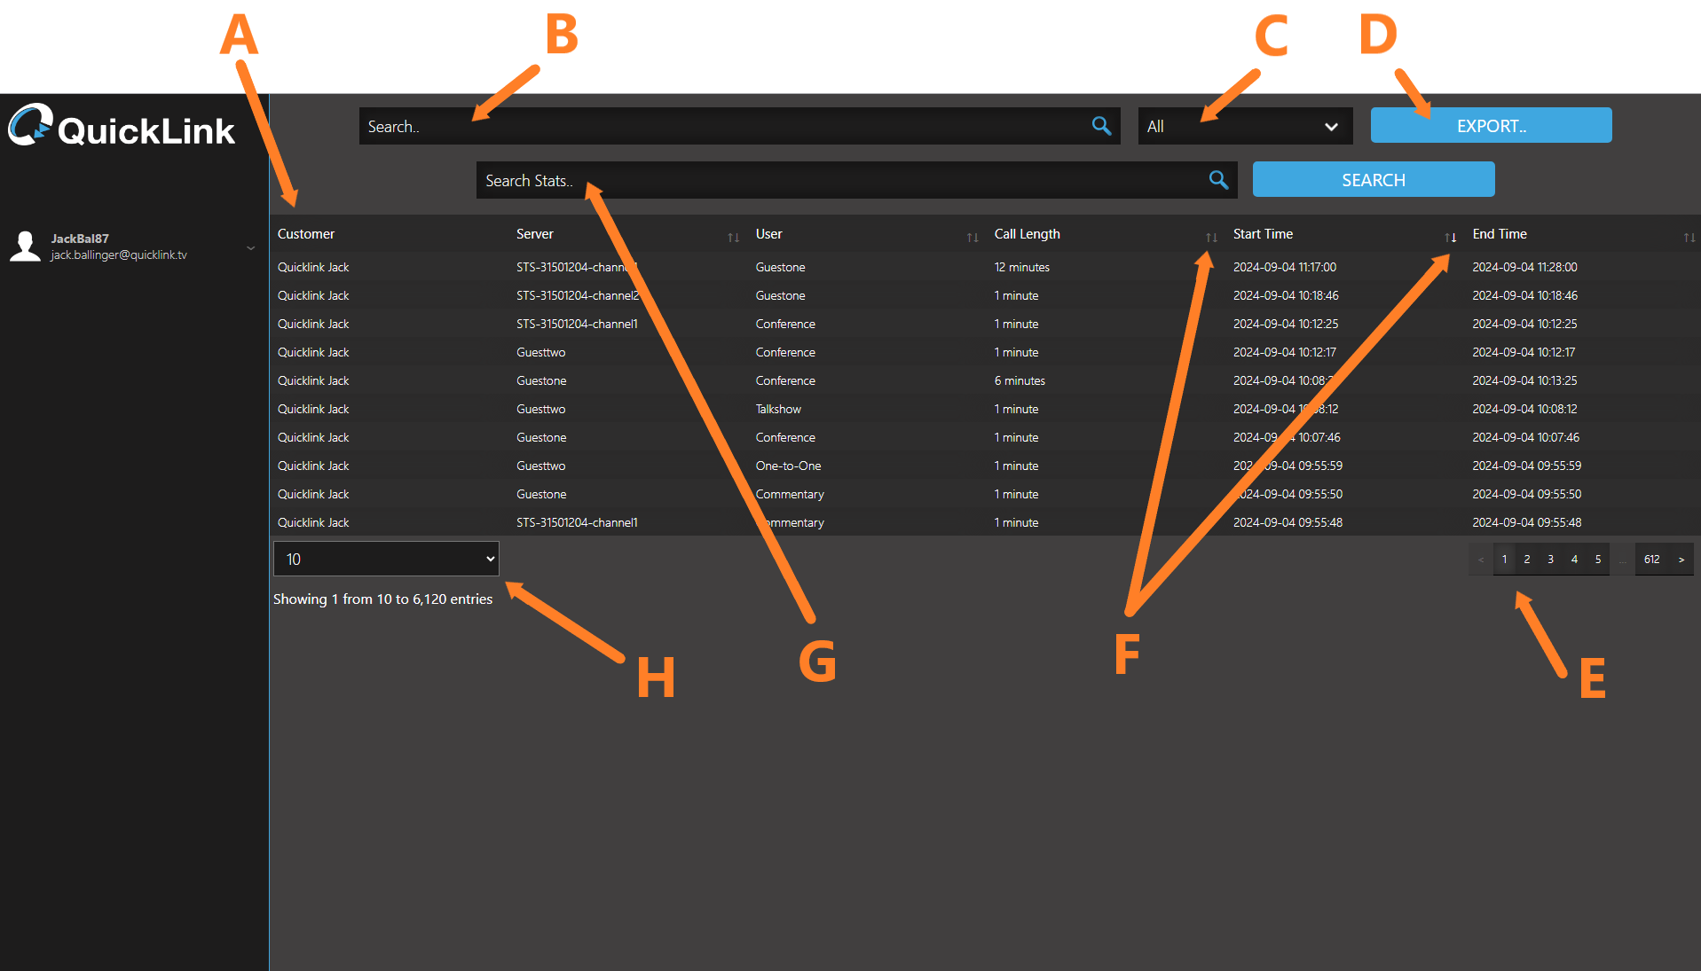The width and height of the screenshot is (1701, 971).
Task: Go to page 2 of results
Action: coord(1527,560)
